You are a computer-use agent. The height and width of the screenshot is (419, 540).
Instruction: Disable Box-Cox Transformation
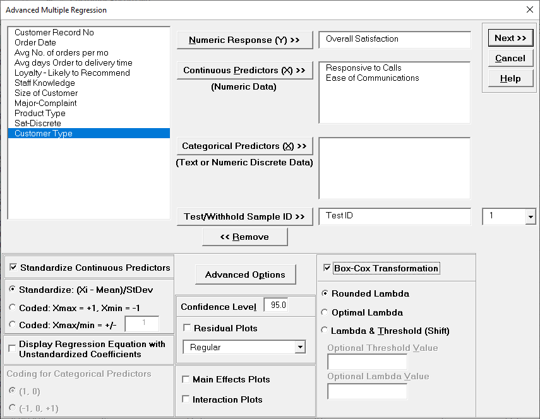[327, 268]
